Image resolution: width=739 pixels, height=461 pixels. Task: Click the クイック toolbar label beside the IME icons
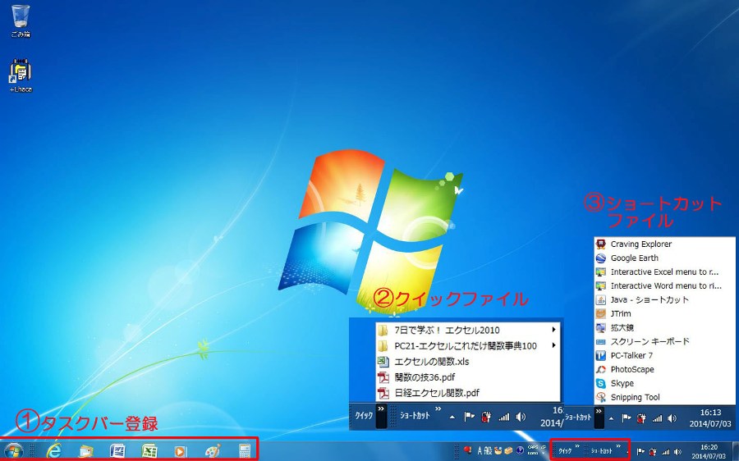[566, 451]
